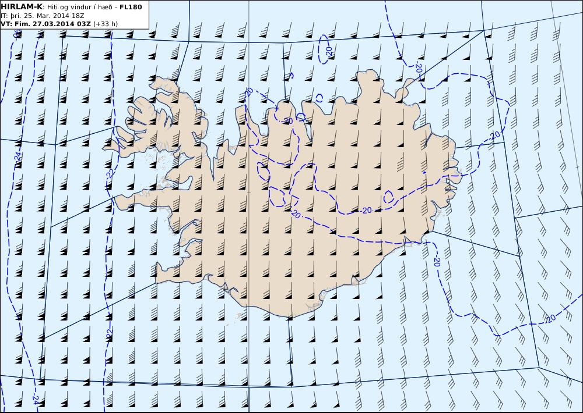
Task: Select the '(+33 h)' forecast offset text
Action: point(105,24)
